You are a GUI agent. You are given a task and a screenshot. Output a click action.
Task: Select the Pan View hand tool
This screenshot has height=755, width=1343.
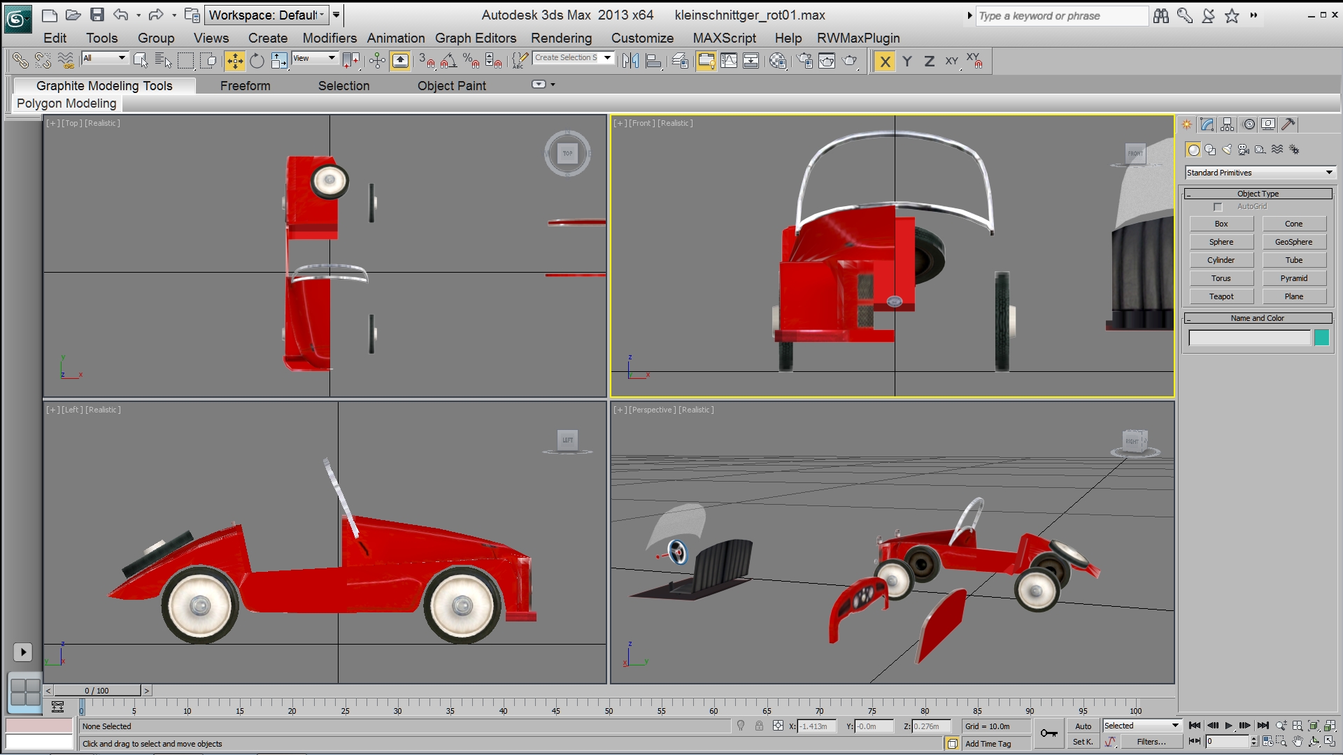tap(1298, 742)
